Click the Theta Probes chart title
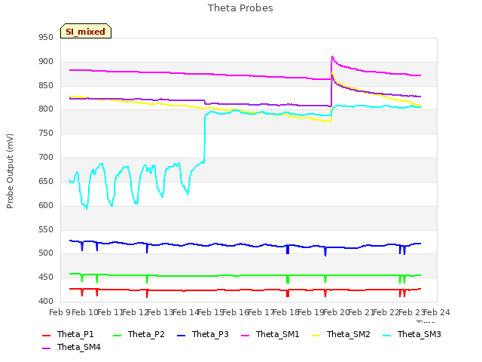Screen dimensions: 482x362 (240, 8)
